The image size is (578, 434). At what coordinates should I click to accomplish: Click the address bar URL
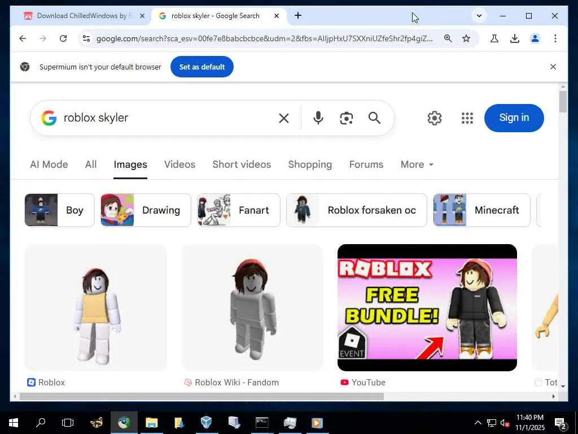tap(264, 38)
